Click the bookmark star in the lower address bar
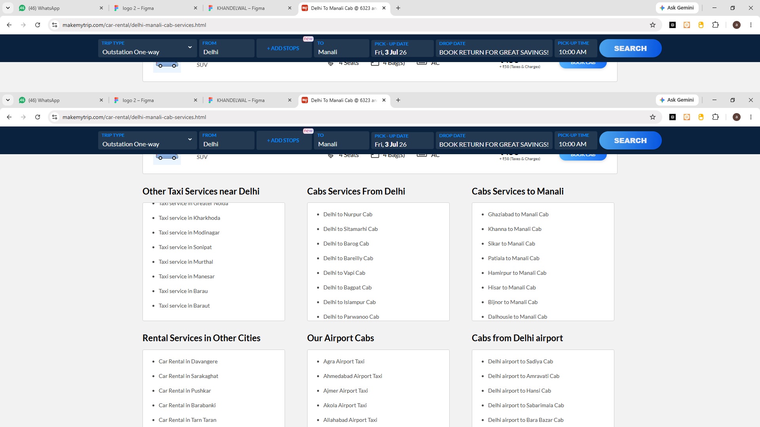This screenshot has height=427, width=760. [x=653, y=117]
